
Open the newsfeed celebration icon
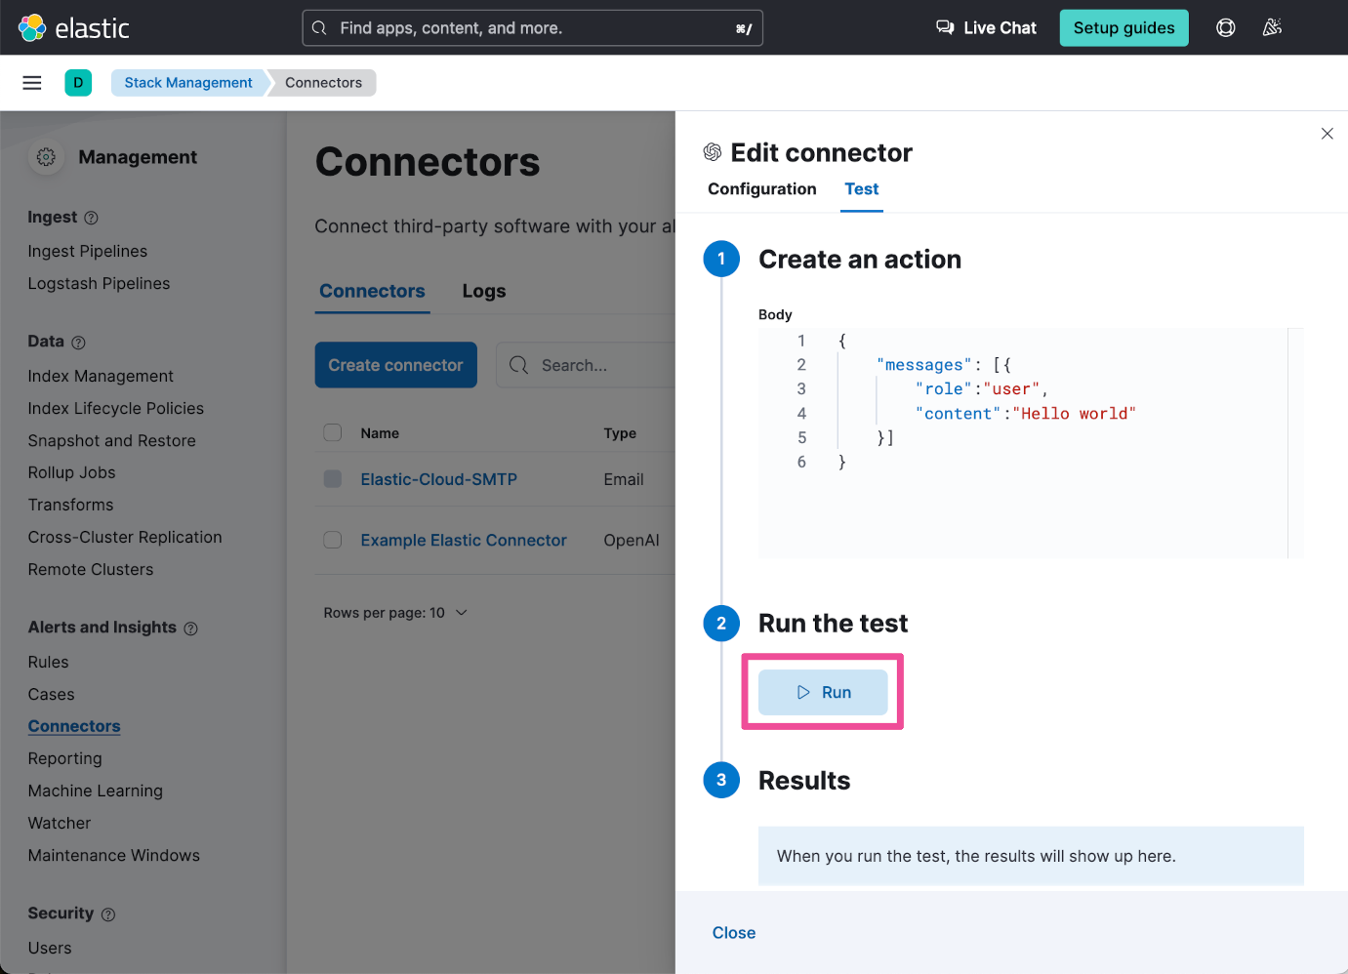[1272, 28]
